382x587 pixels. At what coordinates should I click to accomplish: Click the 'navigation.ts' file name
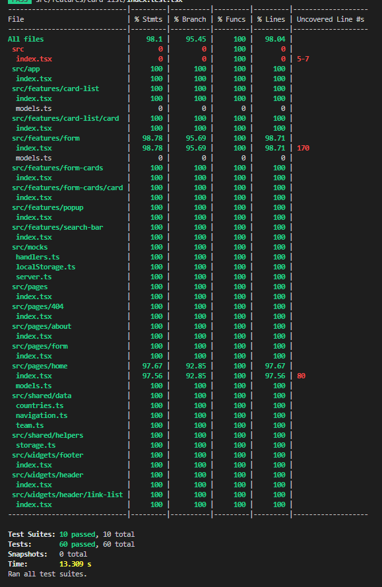42,415
